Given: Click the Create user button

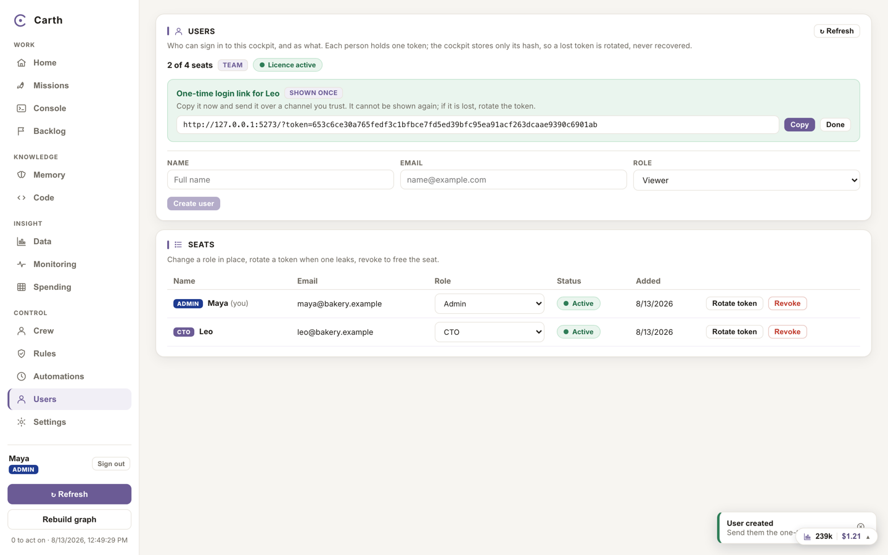Looking at the screenshot, I should [194, 203].
